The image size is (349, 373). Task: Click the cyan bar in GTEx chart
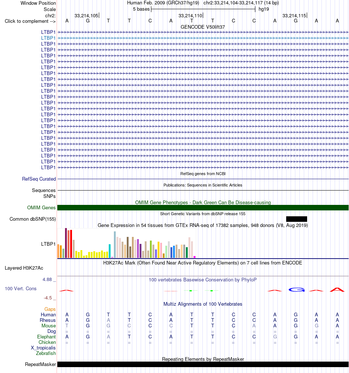point(110,251)
